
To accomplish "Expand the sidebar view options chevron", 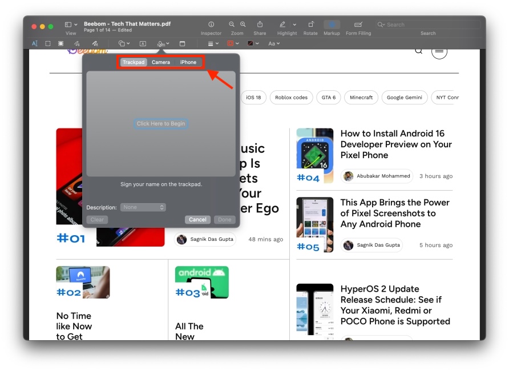I will 76,25.
